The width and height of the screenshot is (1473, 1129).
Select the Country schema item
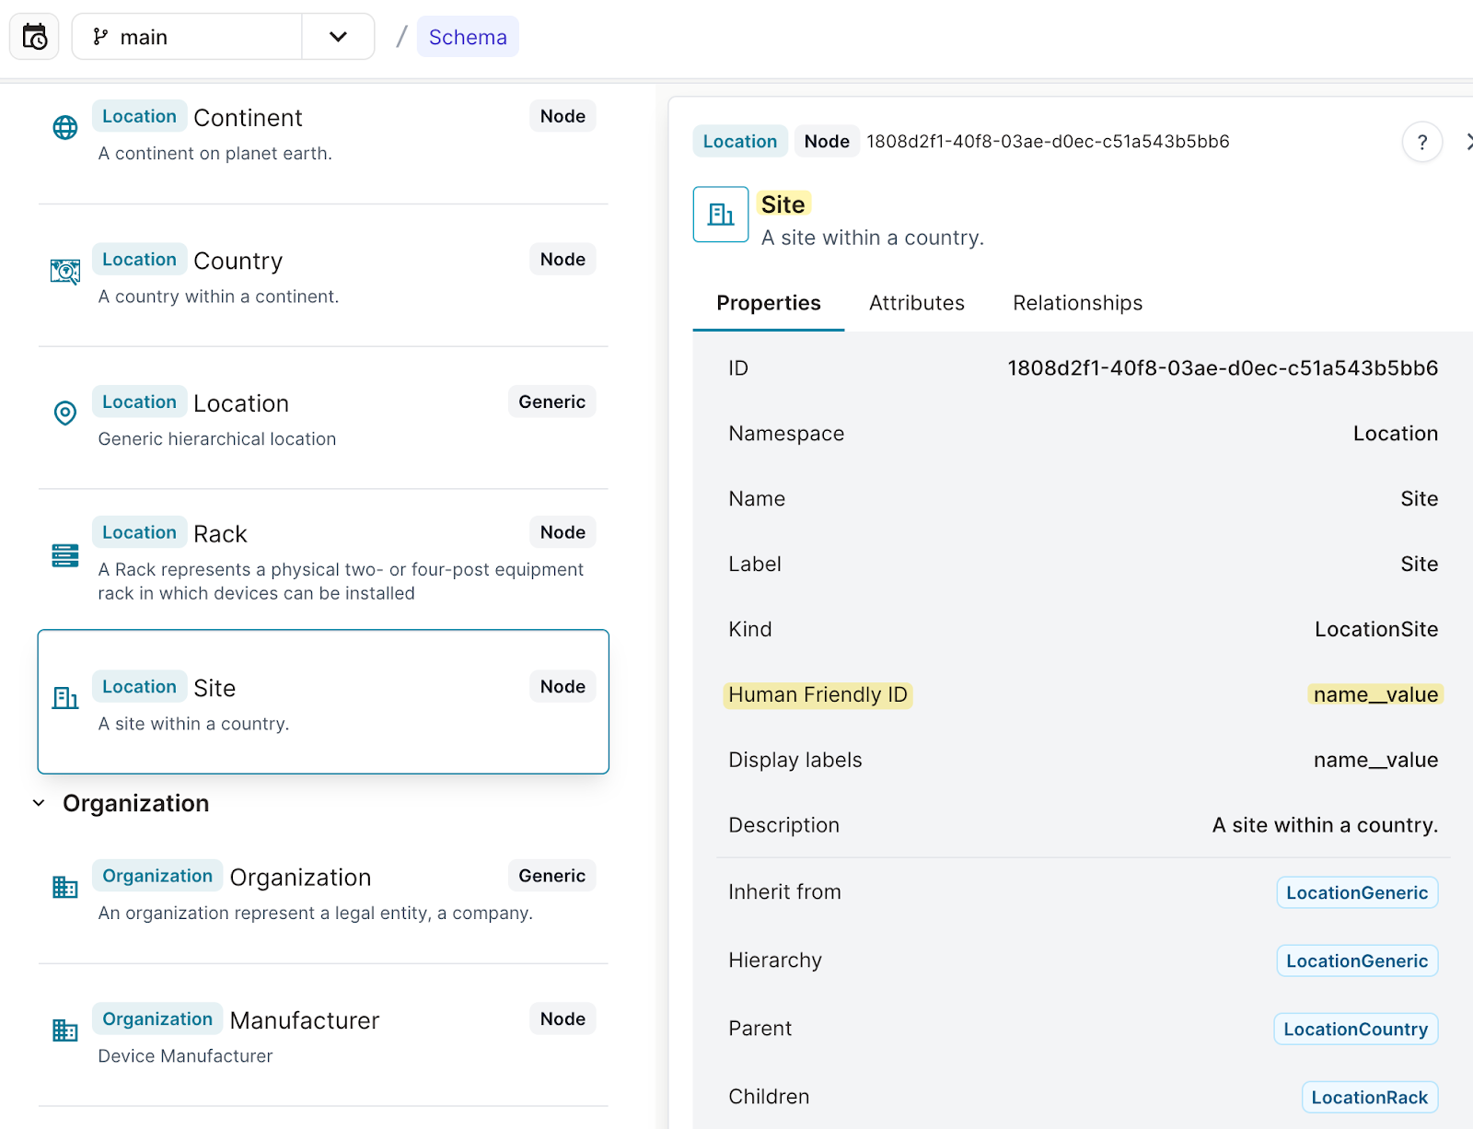point(323,276)
